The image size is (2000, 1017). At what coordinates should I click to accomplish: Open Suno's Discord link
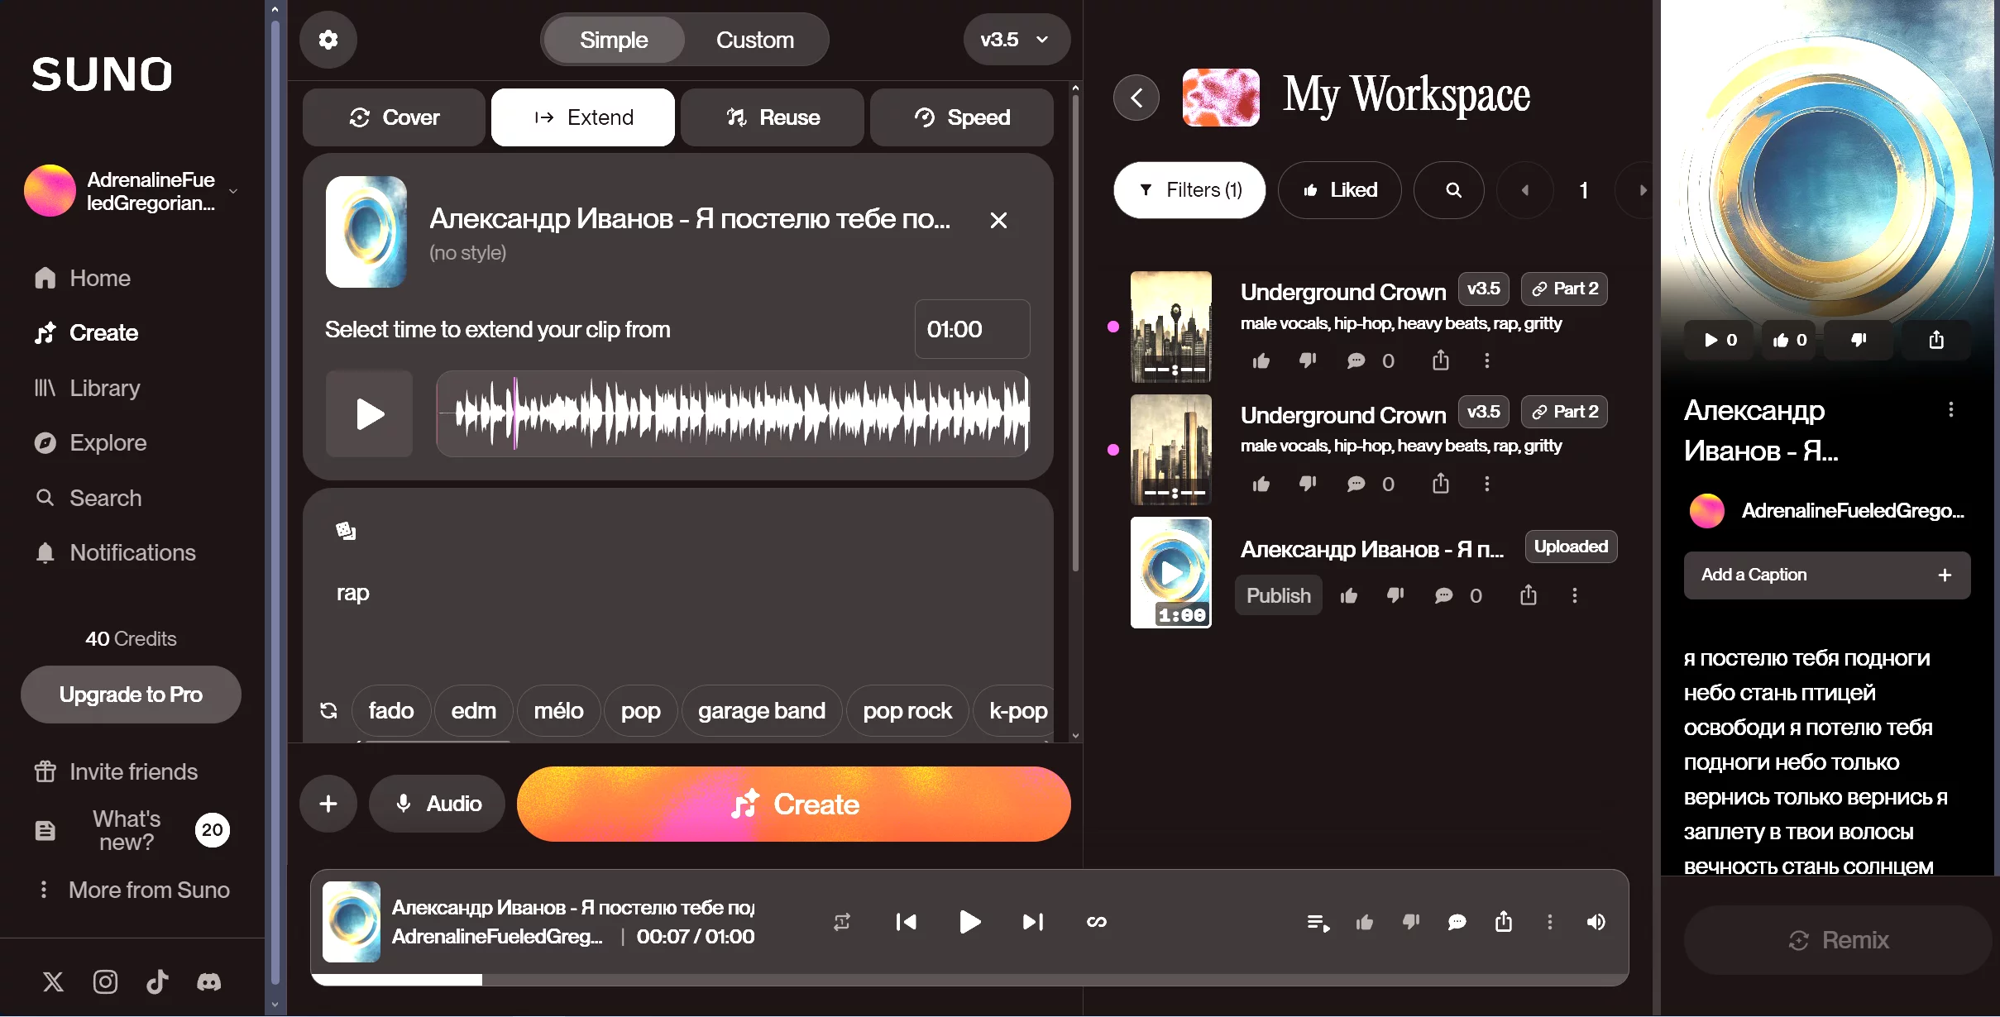tap(208, 981)
